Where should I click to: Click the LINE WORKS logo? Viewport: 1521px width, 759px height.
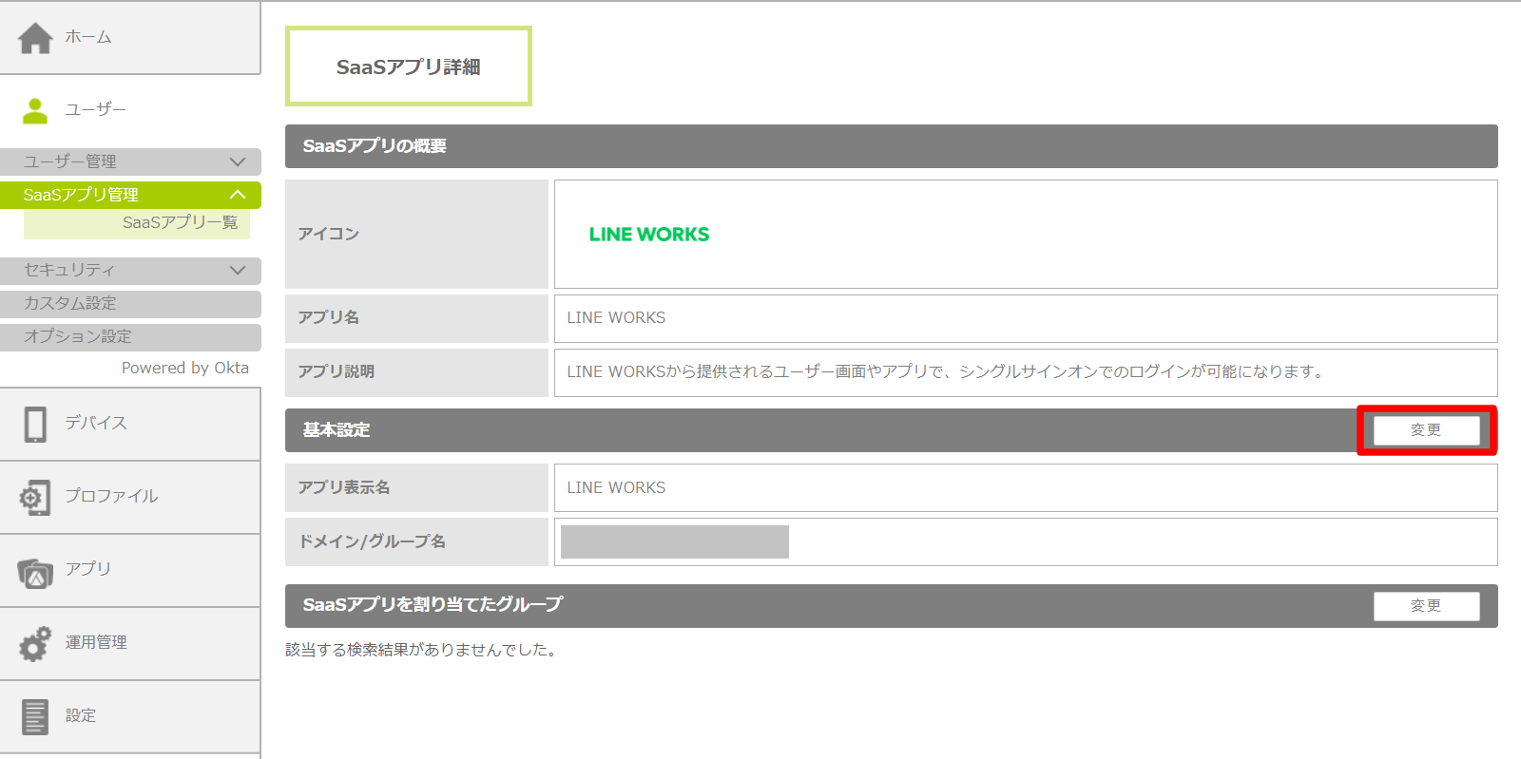click(x=649, y=235)
